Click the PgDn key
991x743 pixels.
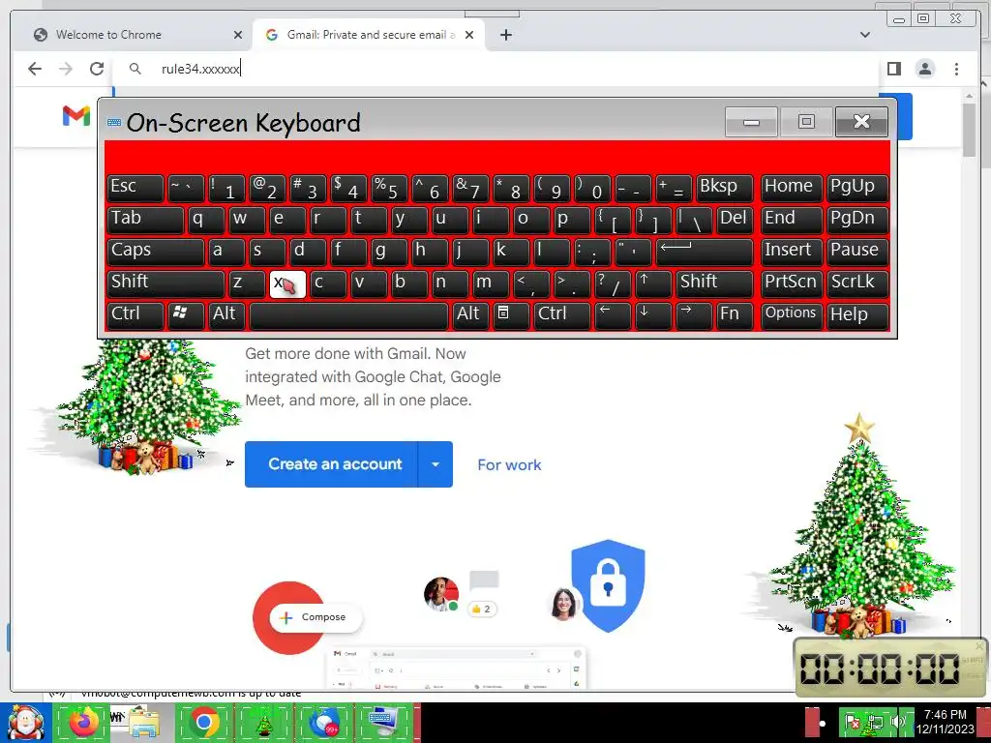tap(857, 220)
